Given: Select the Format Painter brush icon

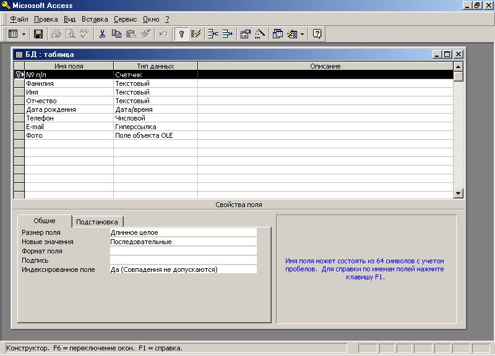Looking at the screenshot, I should tap(145, 34).
